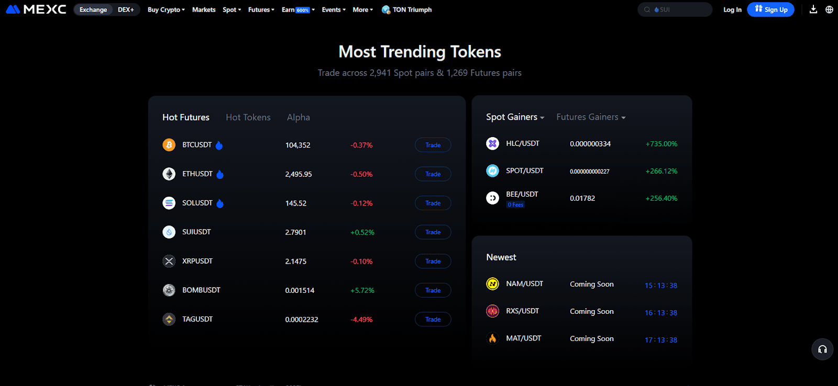The height and width of the screenshot is (386, 838).
Task: Click the gift icon in Sign Up
Action: click(x=758, y=9)
